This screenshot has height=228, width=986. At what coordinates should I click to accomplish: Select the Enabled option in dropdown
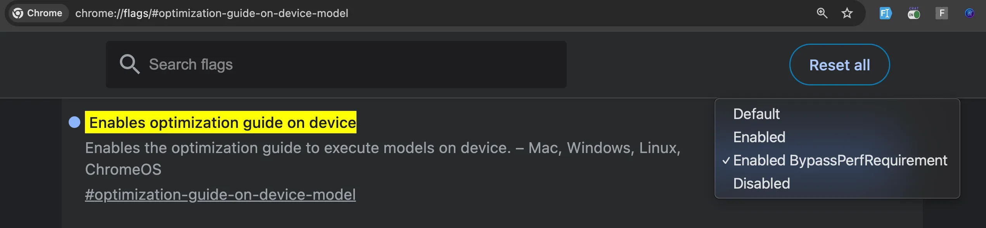(759, 137)
